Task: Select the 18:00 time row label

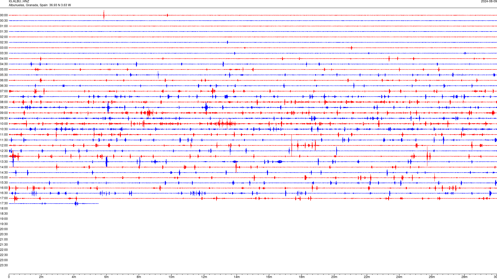Action: pyautogui.click(x=4, y=208)
